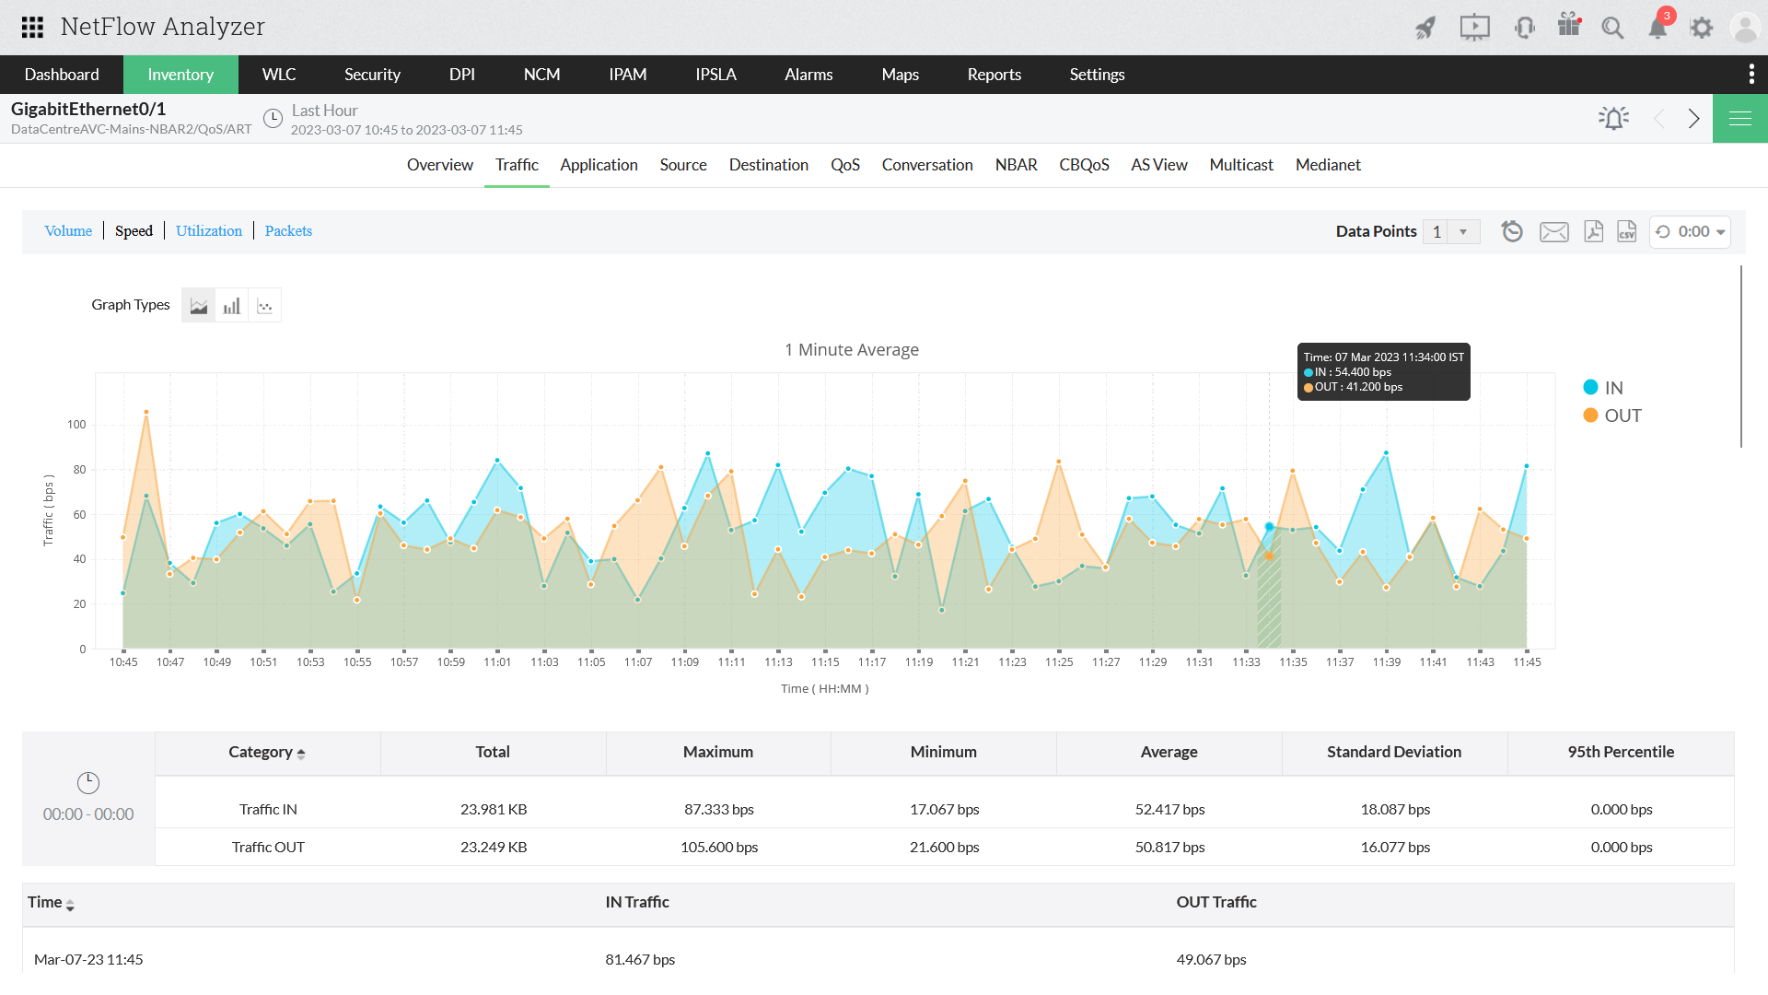
Task: Open the Speed report view
Action: 134,230
